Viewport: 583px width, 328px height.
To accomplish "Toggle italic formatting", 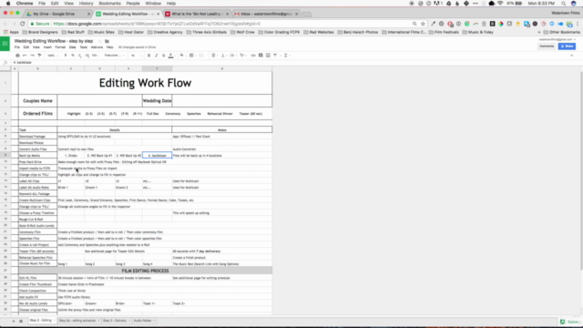I will click(x=157, y=56).
